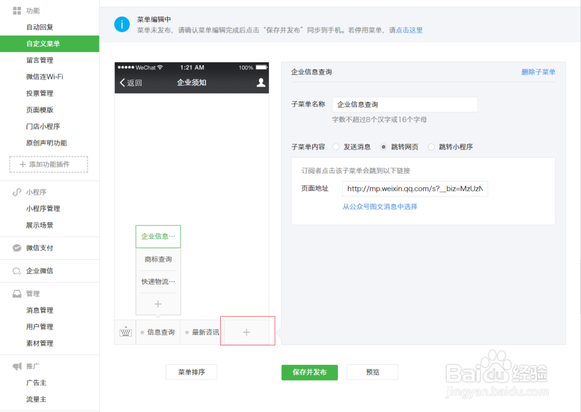The width and height of the screenshot is (581, 412).
Task: Click the 删除子菜单 link
Action: click(x=538, y=72)
